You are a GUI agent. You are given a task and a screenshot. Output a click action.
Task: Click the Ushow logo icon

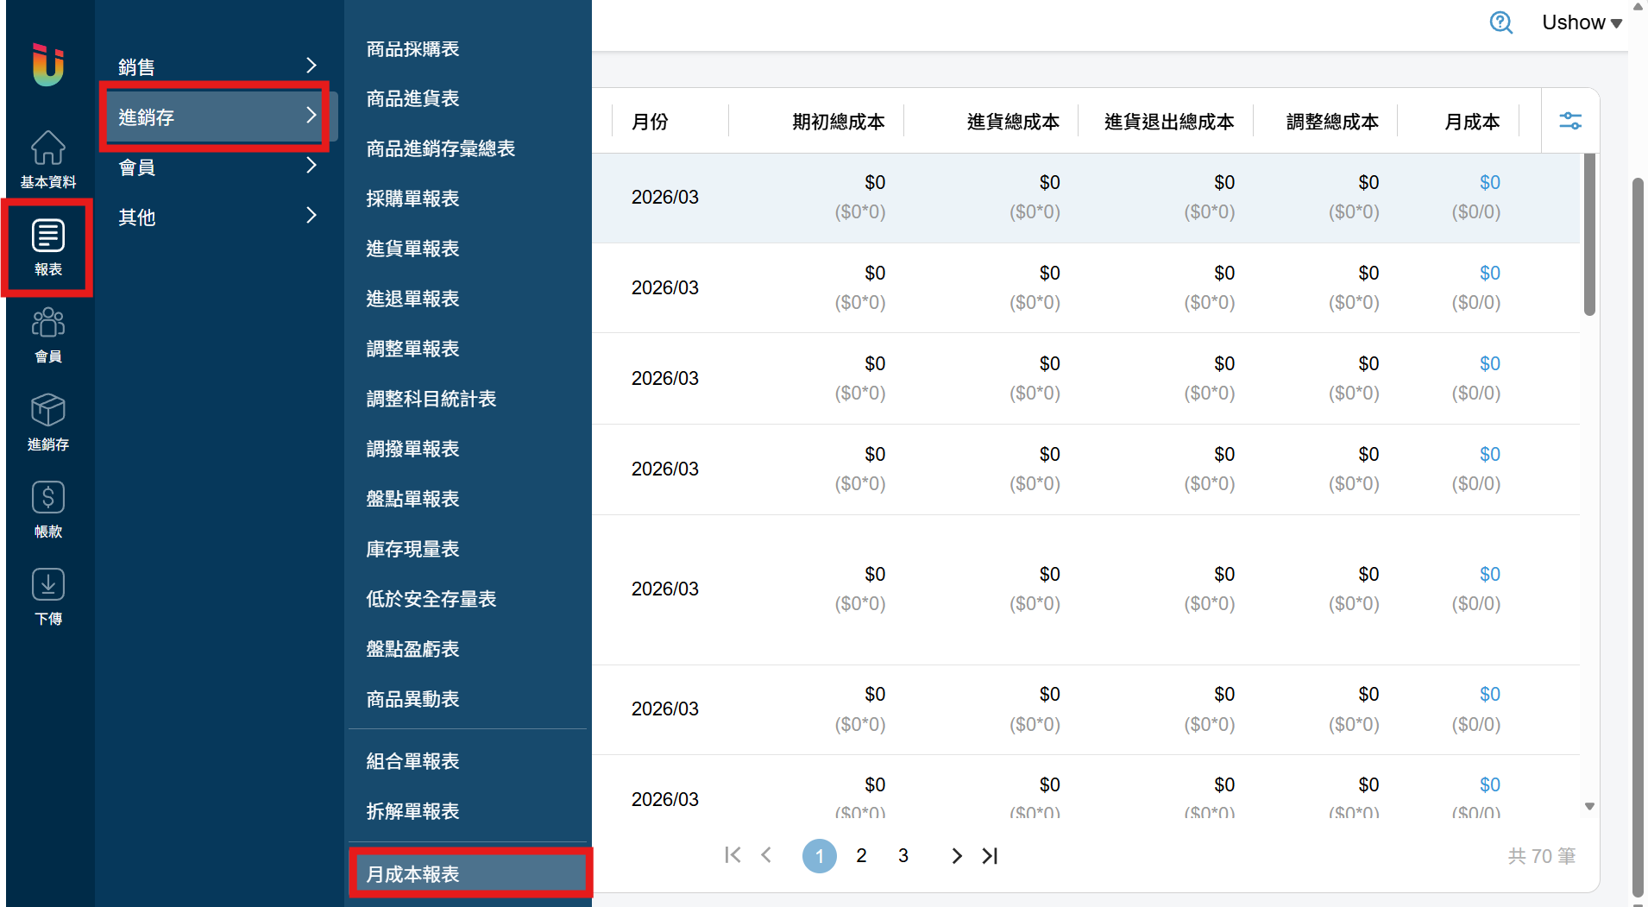[48, 64]
